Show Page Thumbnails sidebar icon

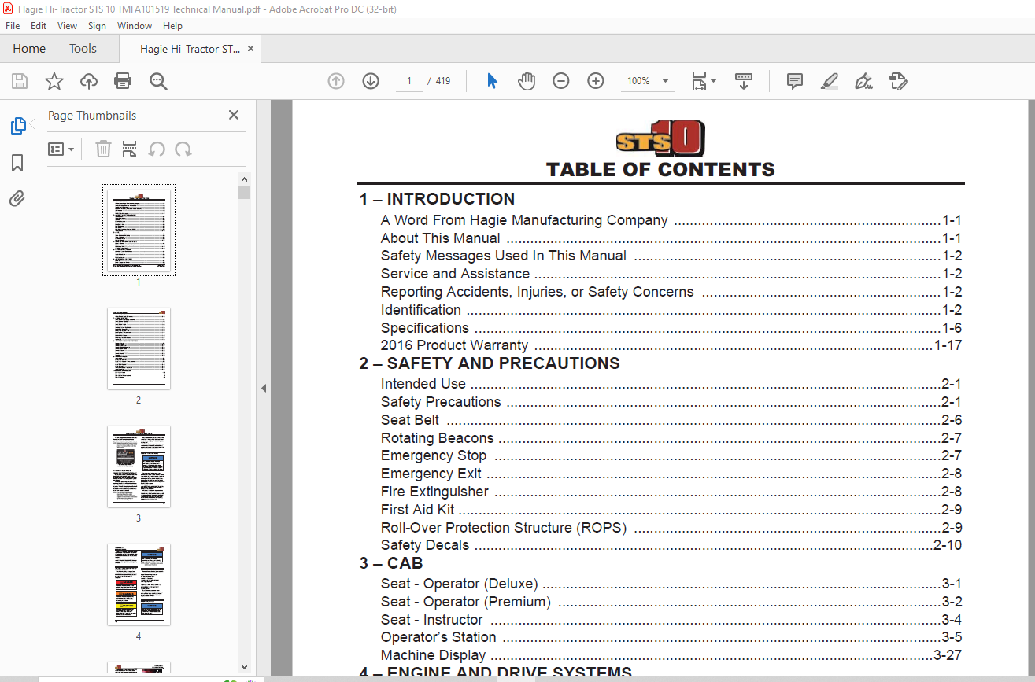17,126
